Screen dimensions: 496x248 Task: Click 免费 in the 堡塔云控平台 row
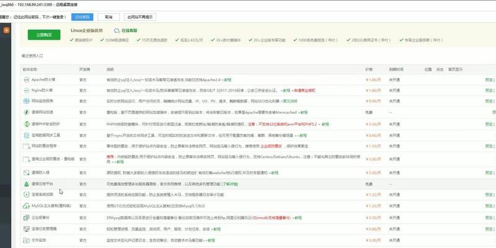(369, 184)
